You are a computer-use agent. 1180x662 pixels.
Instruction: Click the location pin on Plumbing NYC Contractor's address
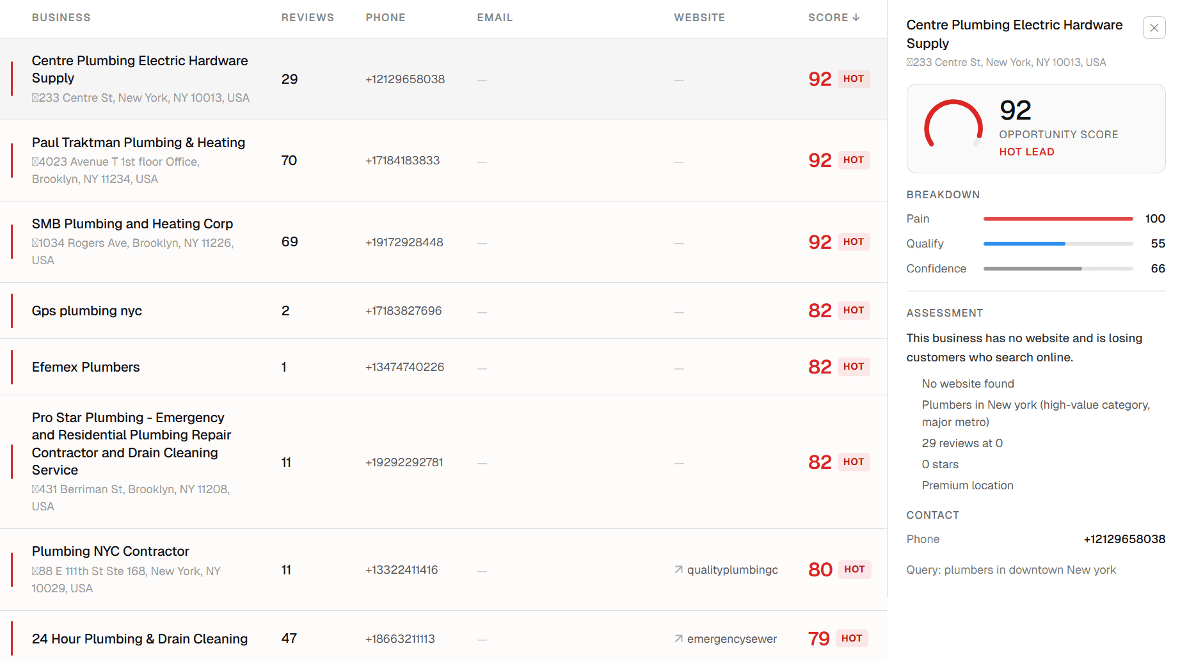coord(35,570)
